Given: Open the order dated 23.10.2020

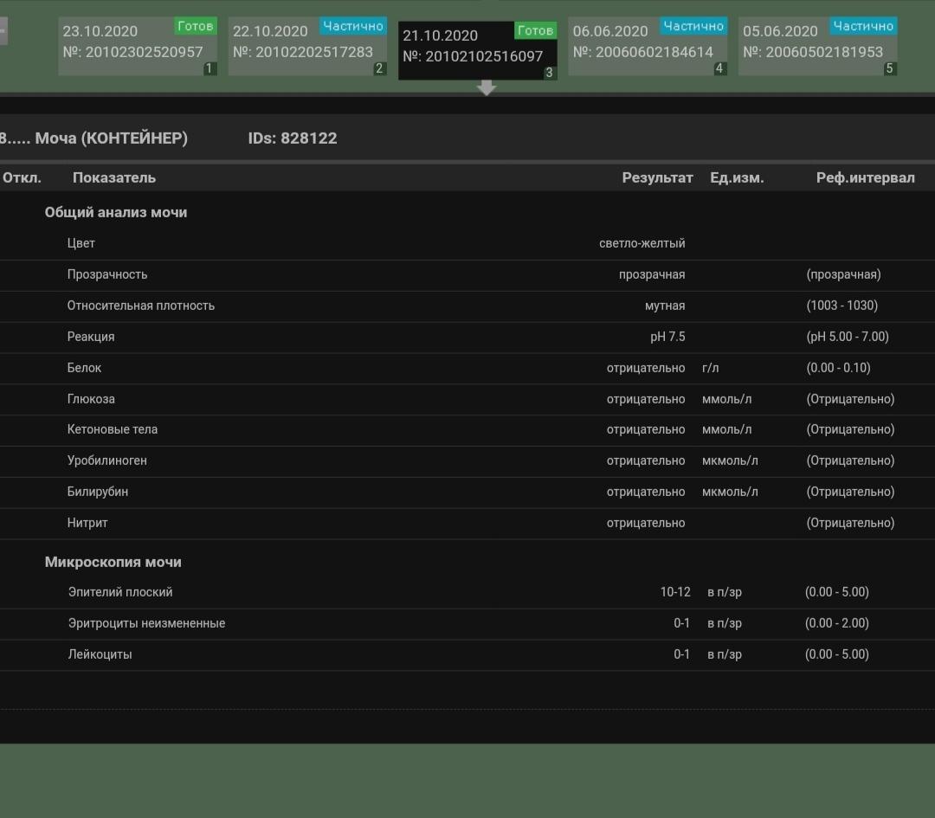Looking at the screenshot, I should 132,45.
